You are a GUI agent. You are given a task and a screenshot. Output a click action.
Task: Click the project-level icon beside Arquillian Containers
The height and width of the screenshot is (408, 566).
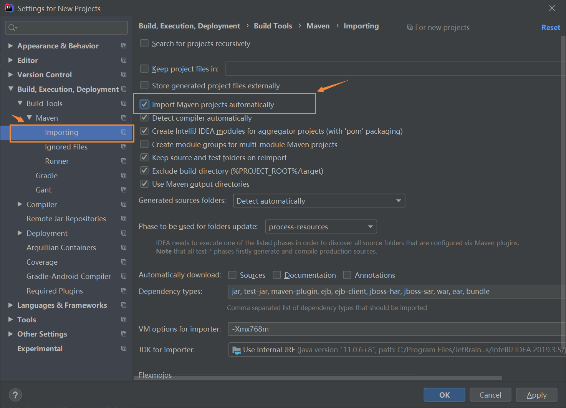tap(124, 247)
